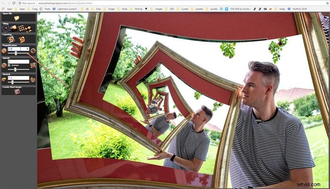Choose the first Layering spiral option
This screenshot has height=189, width=330.
coord(11,39)
